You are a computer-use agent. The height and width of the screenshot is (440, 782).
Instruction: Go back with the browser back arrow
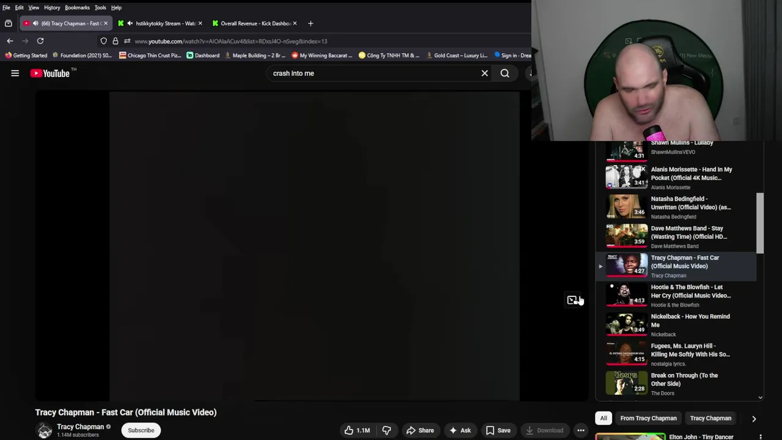[10, 41]
